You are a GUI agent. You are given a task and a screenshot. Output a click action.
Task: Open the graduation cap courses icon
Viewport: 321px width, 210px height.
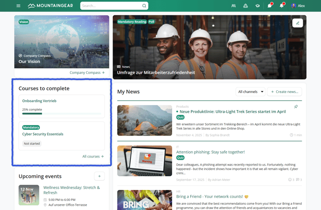point(257,6)
